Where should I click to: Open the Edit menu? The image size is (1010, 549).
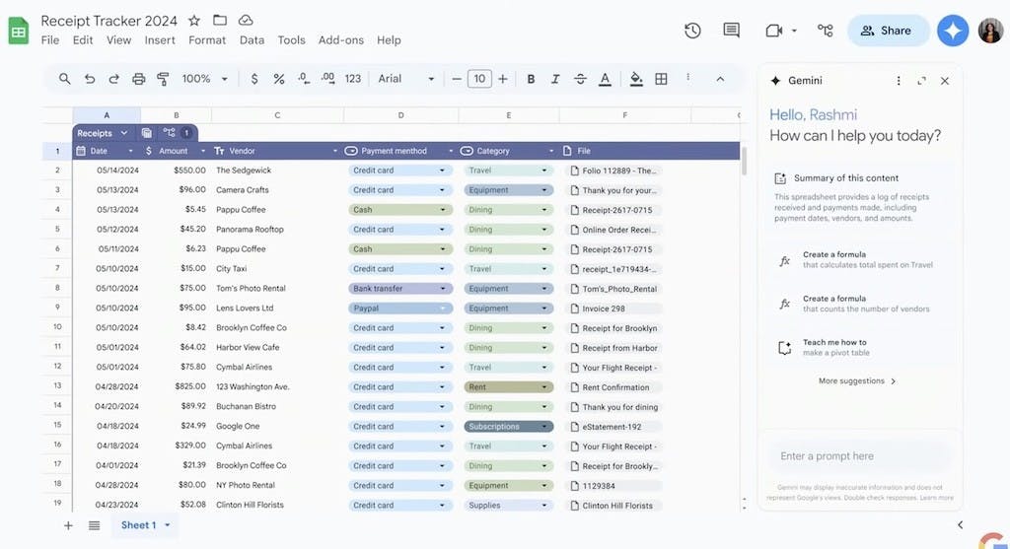coord(83,39)
